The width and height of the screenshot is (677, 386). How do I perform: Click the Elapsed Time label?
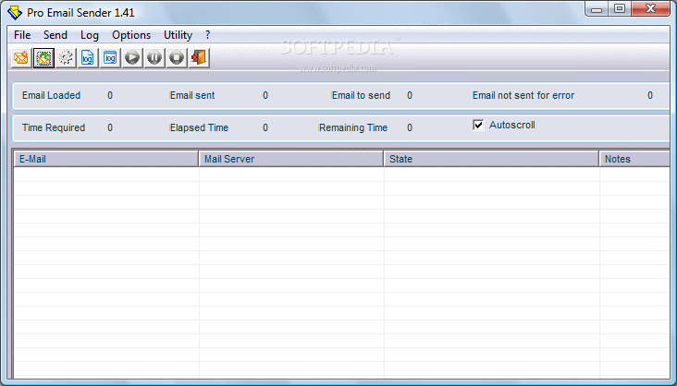pos(199,127)
